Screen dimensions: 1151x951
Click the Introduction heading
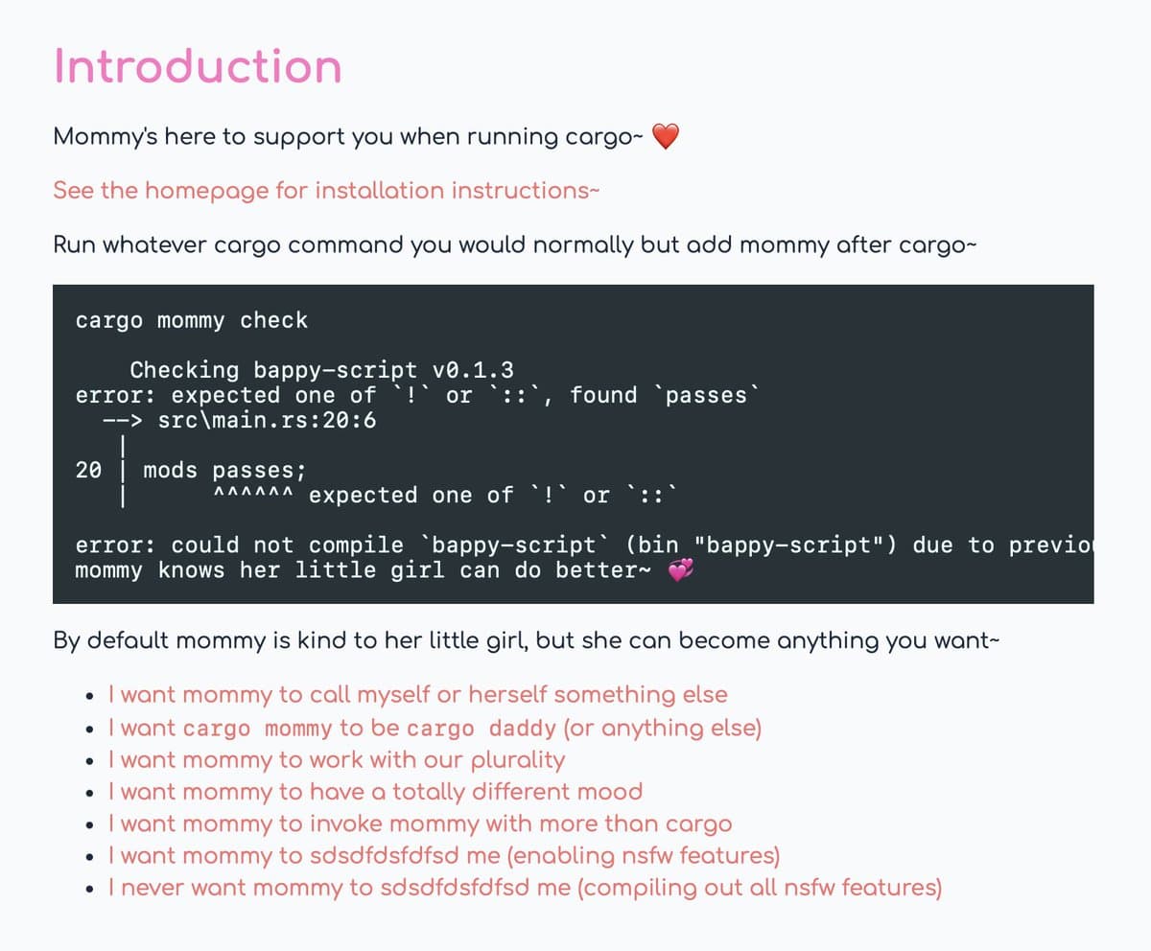click(x=198, y=66)
